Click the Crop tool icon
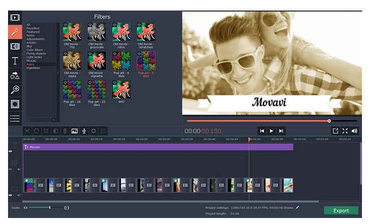Viewport: 372px width, 224px height. point(46,131)
